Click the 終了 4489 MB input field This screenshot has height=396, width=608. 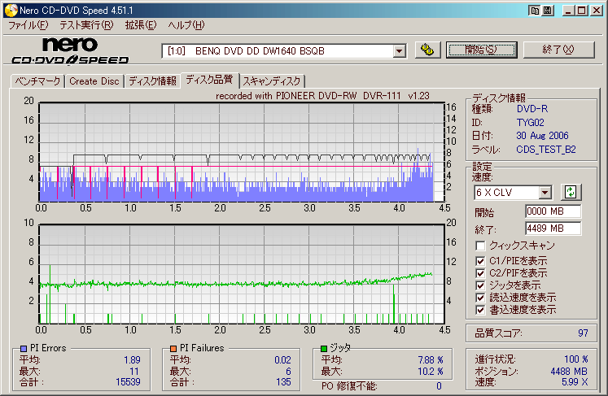point(553,228)
